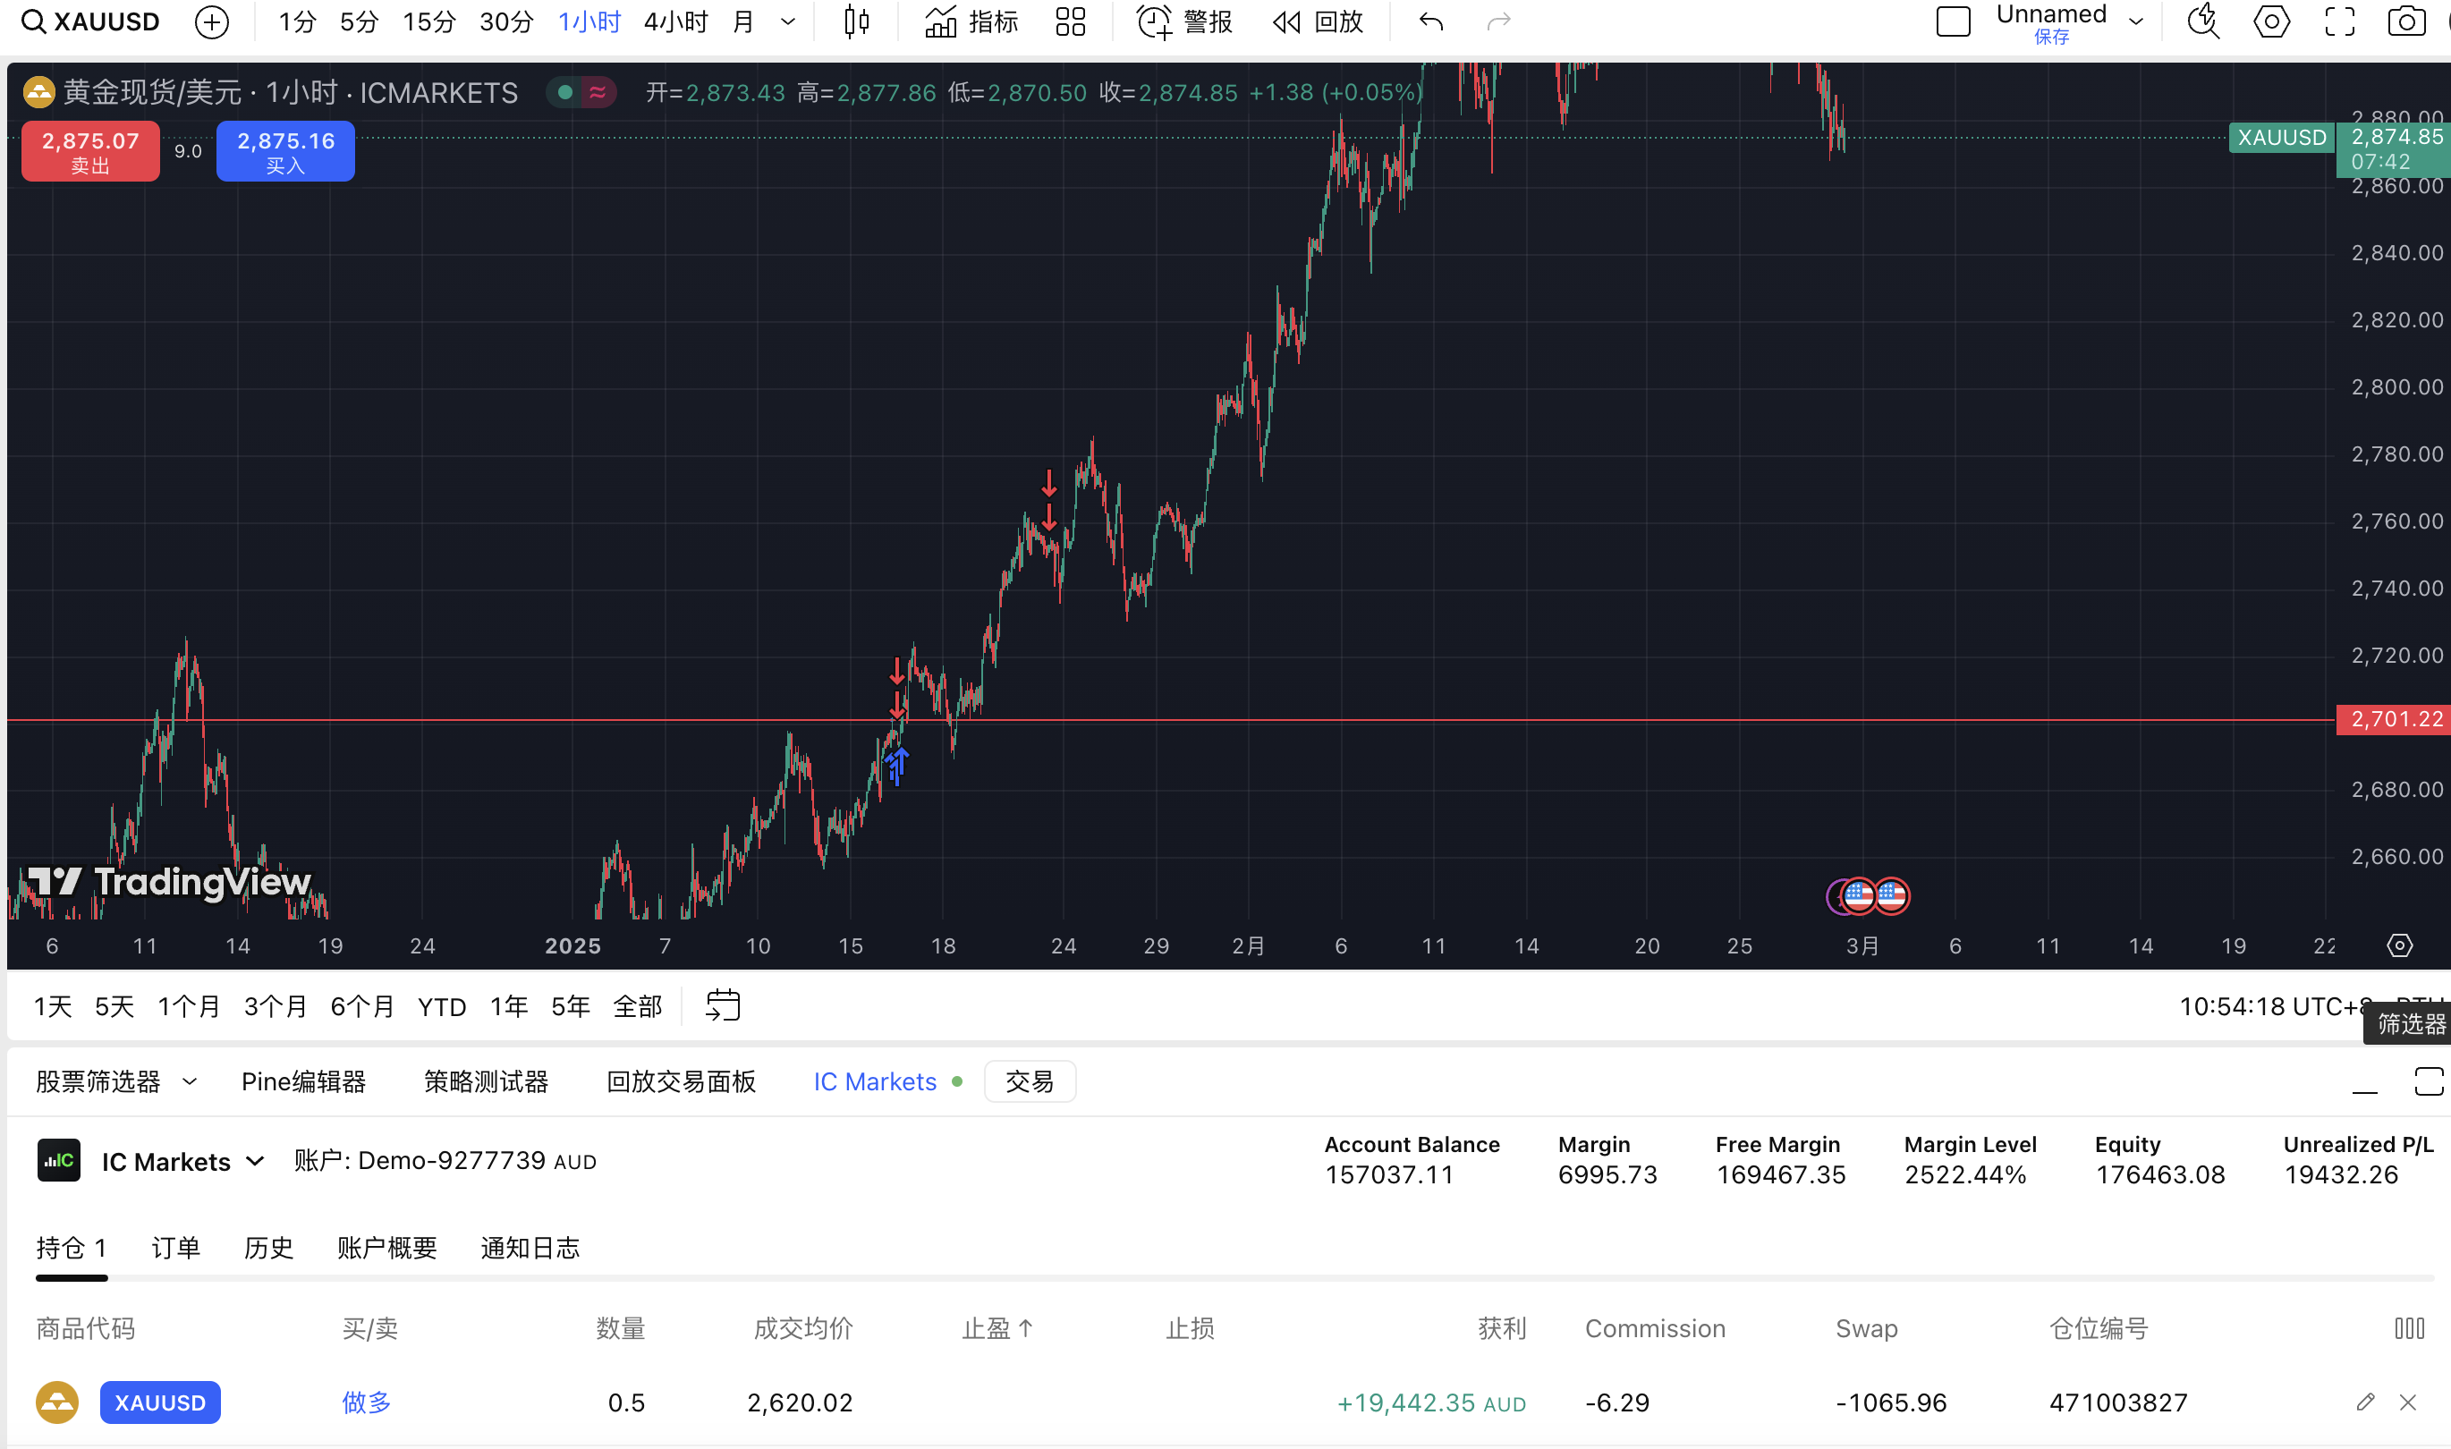This screenshot has height=1449, width=2451.
Task: Switch to the Pine编辑器 tab
Action: click(303, 1082)
